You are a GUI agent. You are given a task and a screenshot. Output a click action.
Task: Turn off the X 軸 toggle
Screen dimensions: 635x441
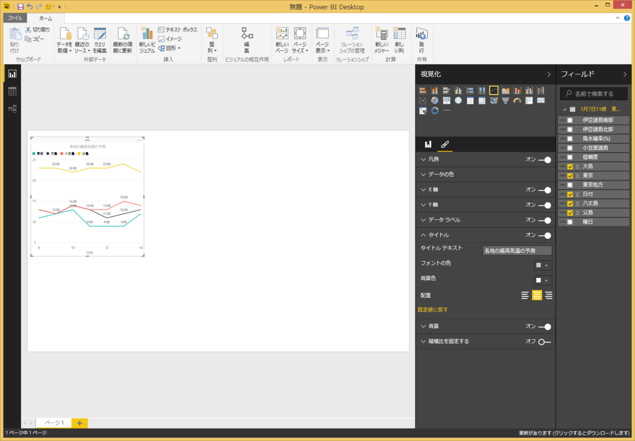pos(544,190)
